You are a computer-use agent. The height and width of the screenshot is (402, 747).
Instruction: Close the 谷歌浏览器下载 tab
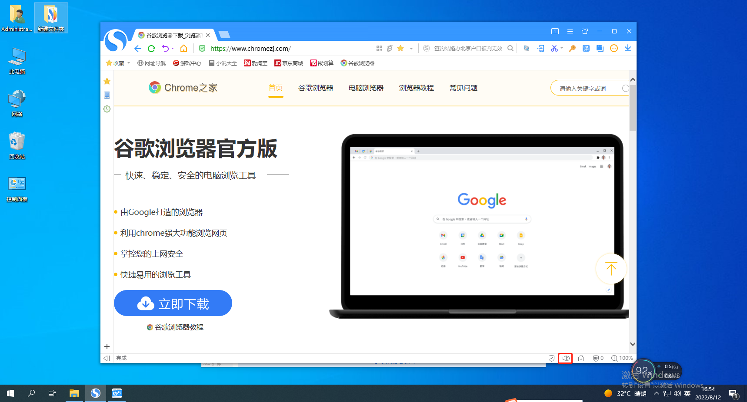tap(208, 35)
